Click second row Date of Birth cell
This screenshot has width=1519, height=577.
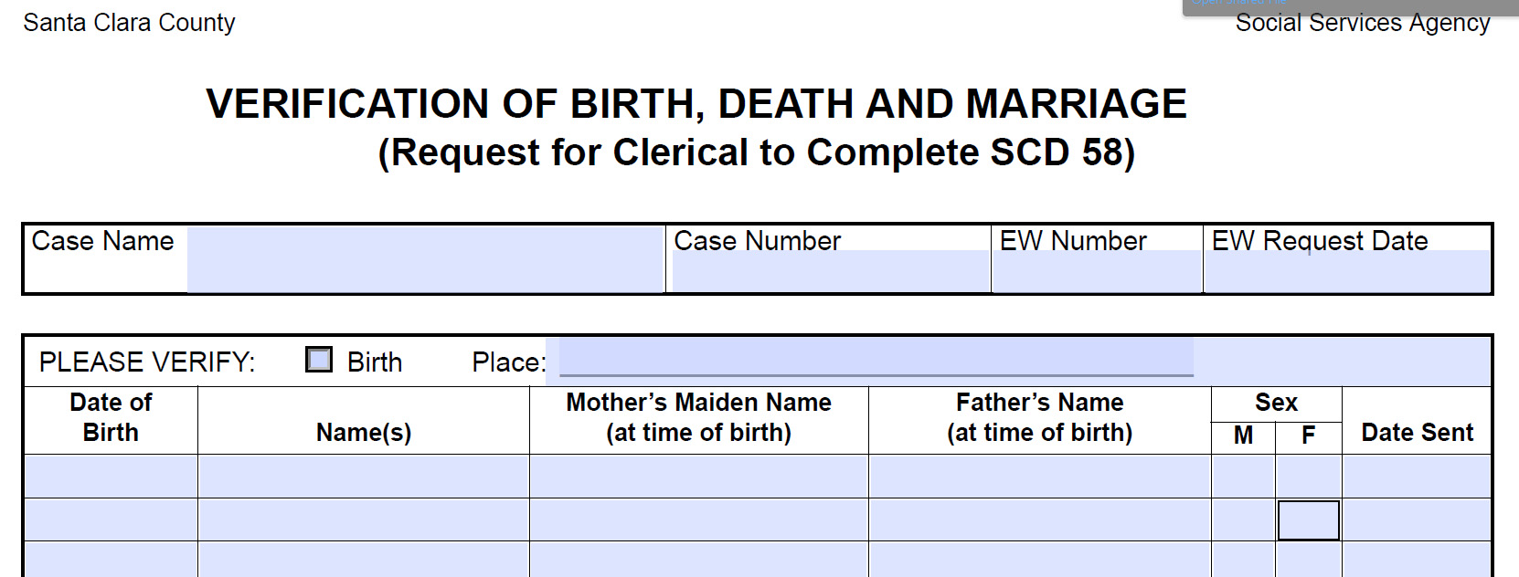pos(111,519)
